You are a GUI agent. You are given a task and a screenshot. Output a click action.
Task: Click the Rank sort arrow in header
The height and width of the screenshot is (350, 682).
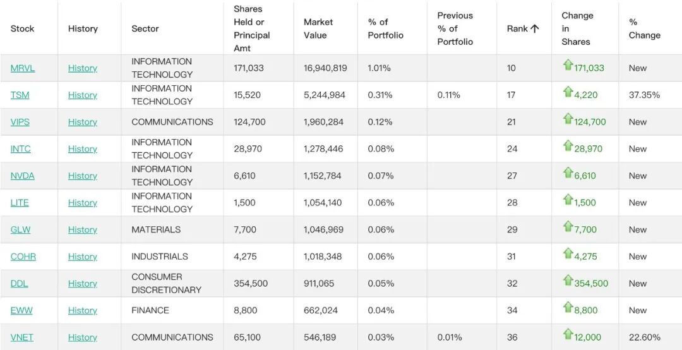pos(535,28)
